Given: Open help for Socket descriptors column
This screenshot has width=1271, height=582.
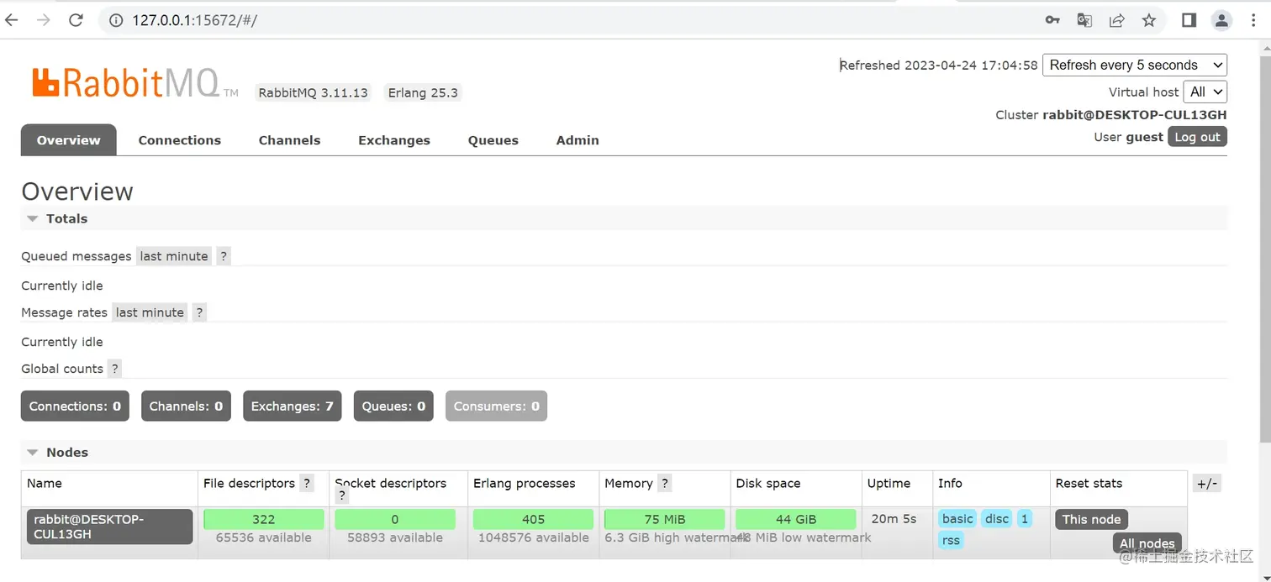Looking at the screenshot, I should [342, 496].
